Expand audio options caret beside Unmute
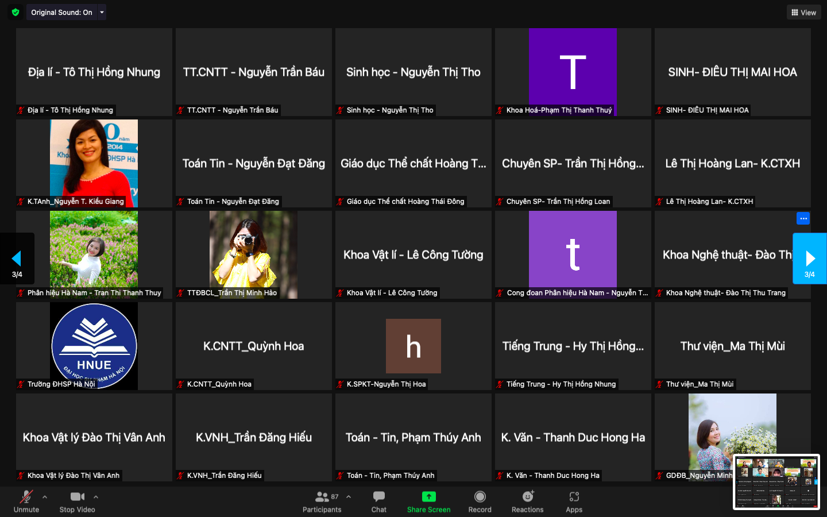 pos(45,497)
